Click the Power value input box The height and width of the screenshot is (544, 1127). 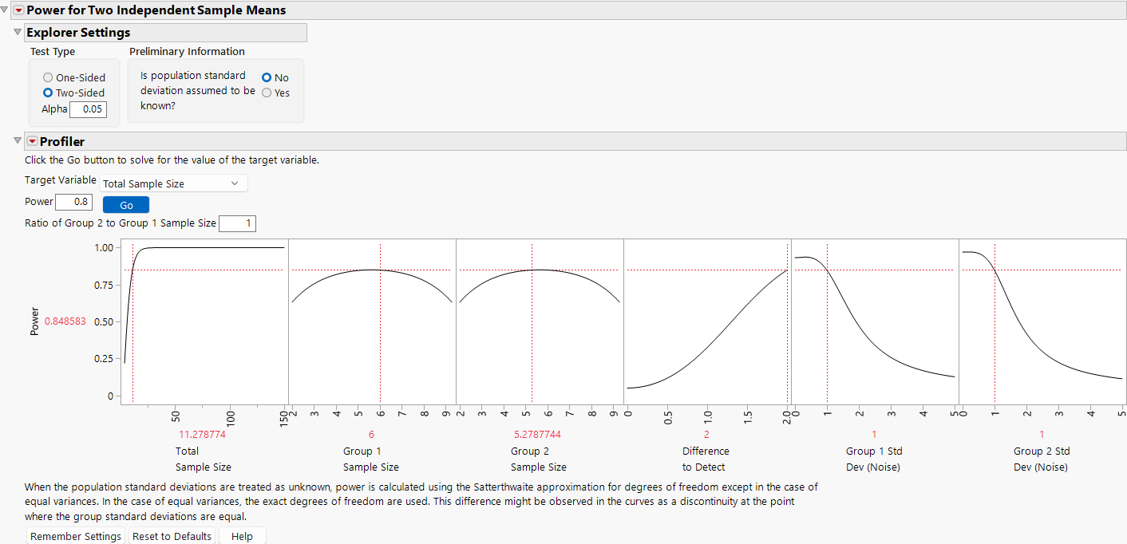(74, 201)
